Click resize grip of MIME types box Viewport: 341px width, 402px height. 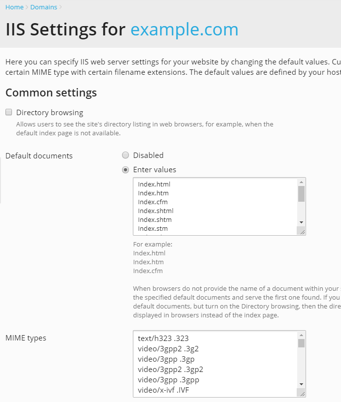coord(302,393)
